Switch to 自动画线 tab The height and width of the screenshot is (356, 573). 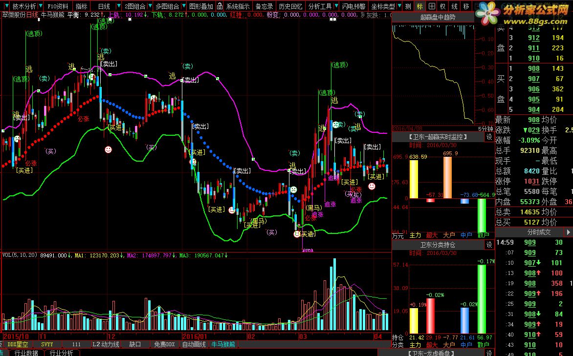[x=194, y=344]
